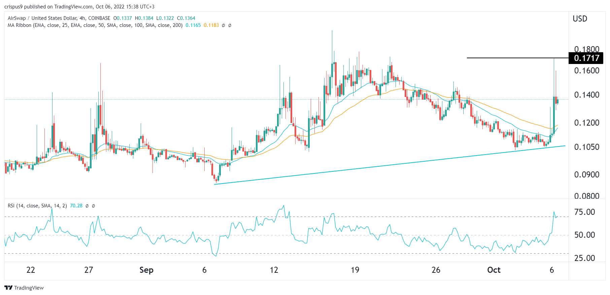Click the USD currency label
610x295 pixels.
click(x=580, y=19)
